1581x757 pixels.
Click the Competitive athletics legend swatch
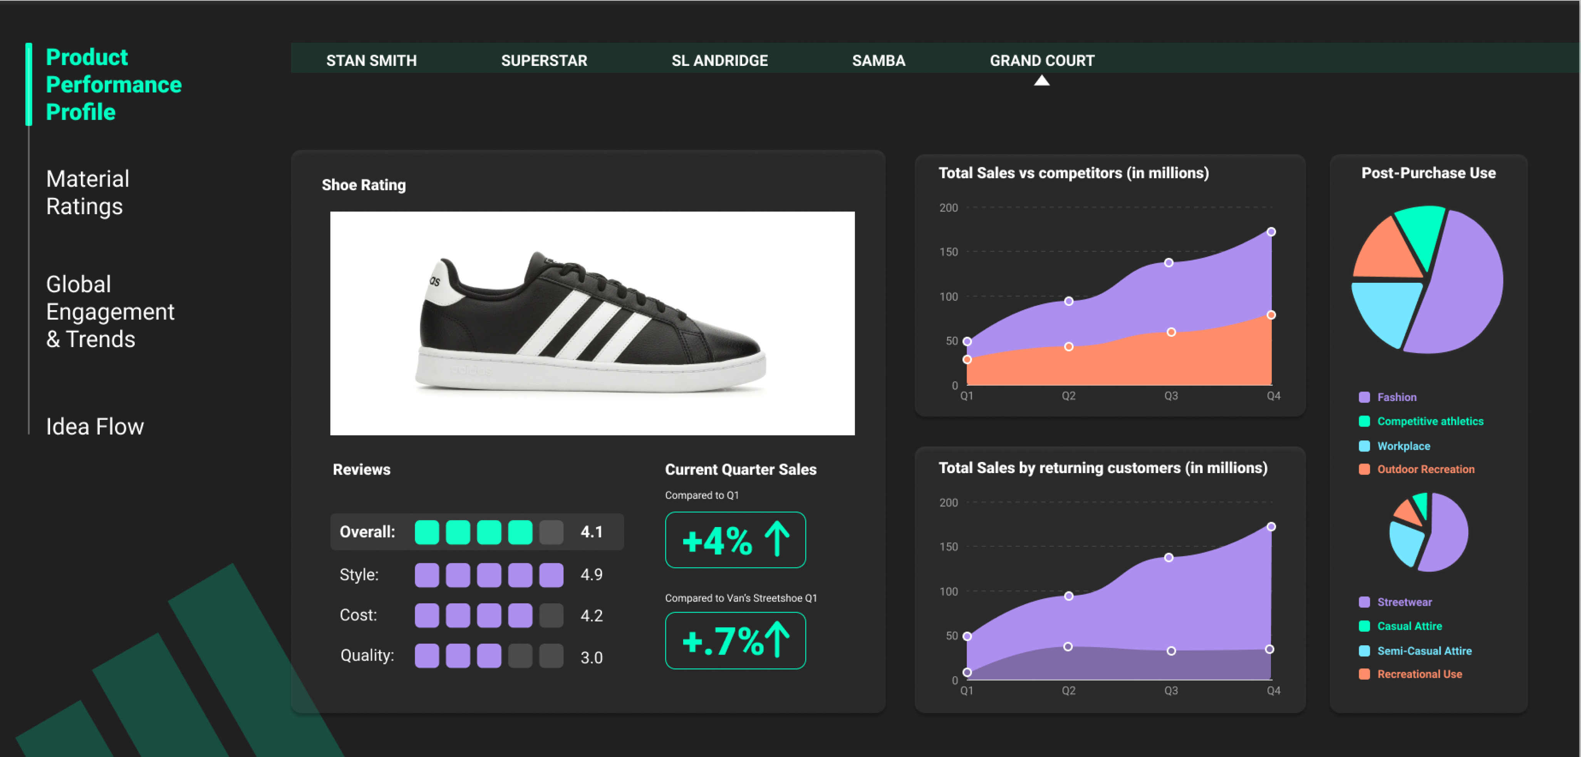pos(1364,421)
